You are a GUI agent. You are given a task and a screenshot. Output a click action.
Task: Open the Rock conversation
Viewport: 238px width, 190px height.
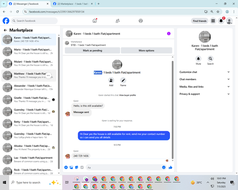pyautogui.click(x=29, y=171)
